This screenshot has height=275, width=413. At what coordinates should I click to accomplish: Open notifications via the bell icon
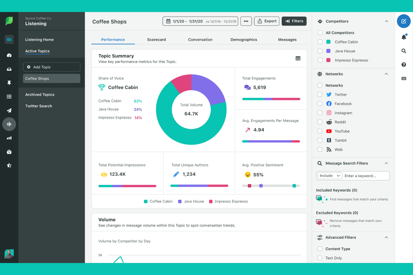404,37
